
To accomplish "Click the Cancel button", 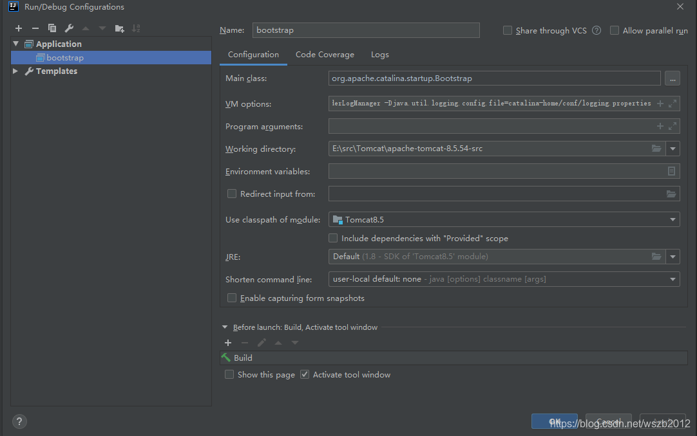I will pyautogui.click(x=609, y=421).
